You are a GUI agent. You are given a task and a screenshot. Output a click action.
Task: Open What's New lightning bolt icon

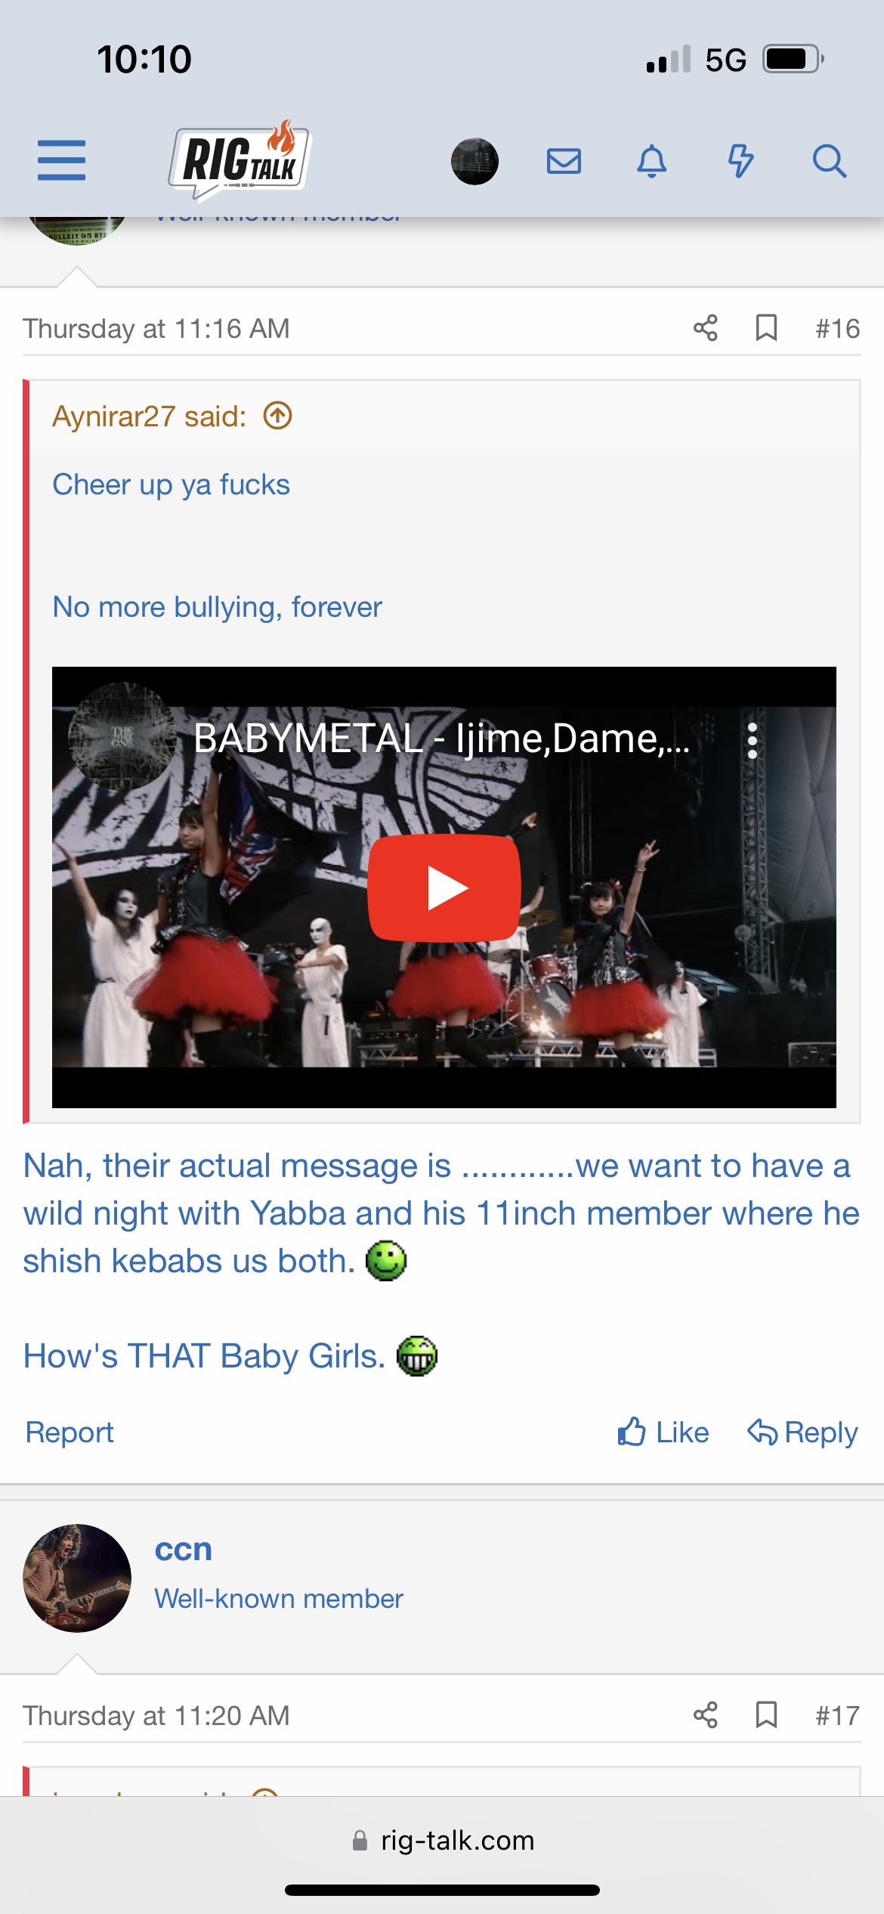(740, 161)
